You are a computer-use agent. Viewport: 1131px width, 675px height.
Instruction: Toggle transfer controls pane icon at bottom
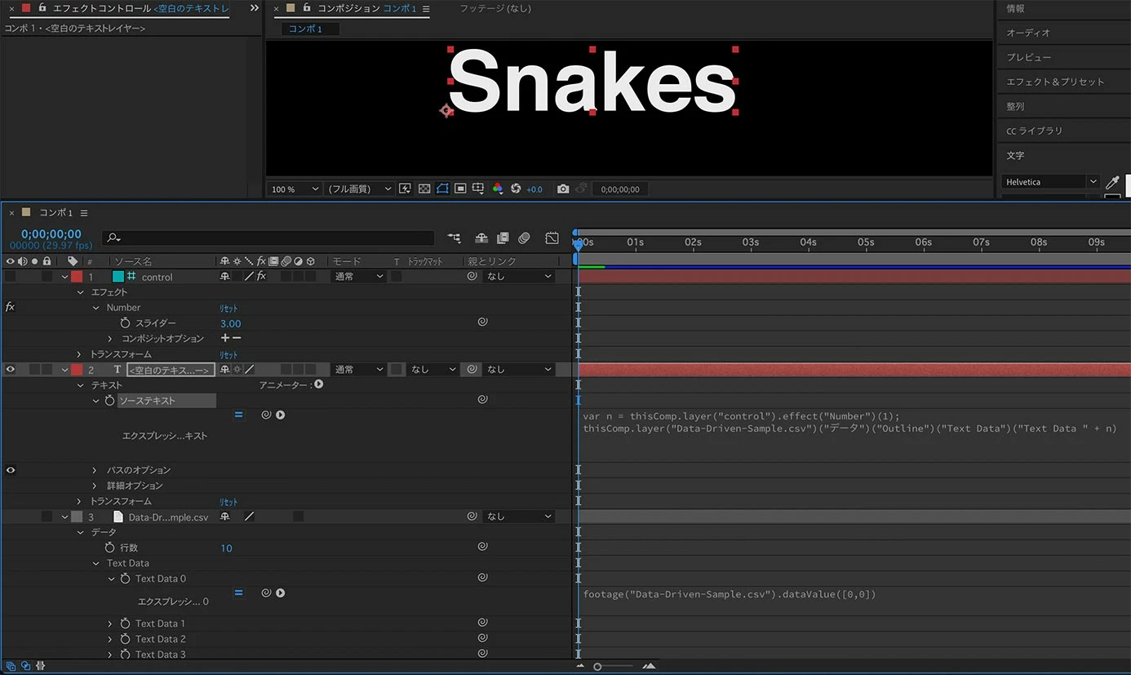tap(25, 666)
